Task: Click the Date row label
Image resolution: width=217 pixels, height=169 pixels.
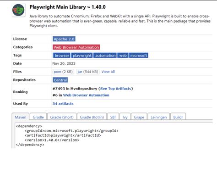Action: click(17, 63)
